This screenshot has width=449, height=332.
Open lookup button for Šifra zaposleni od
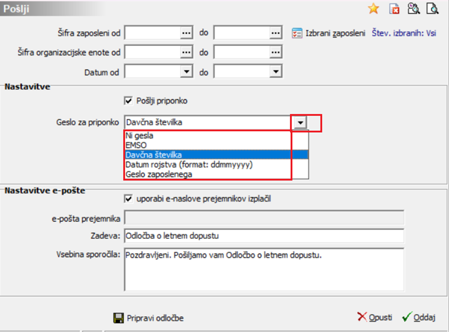coord(187,33)
